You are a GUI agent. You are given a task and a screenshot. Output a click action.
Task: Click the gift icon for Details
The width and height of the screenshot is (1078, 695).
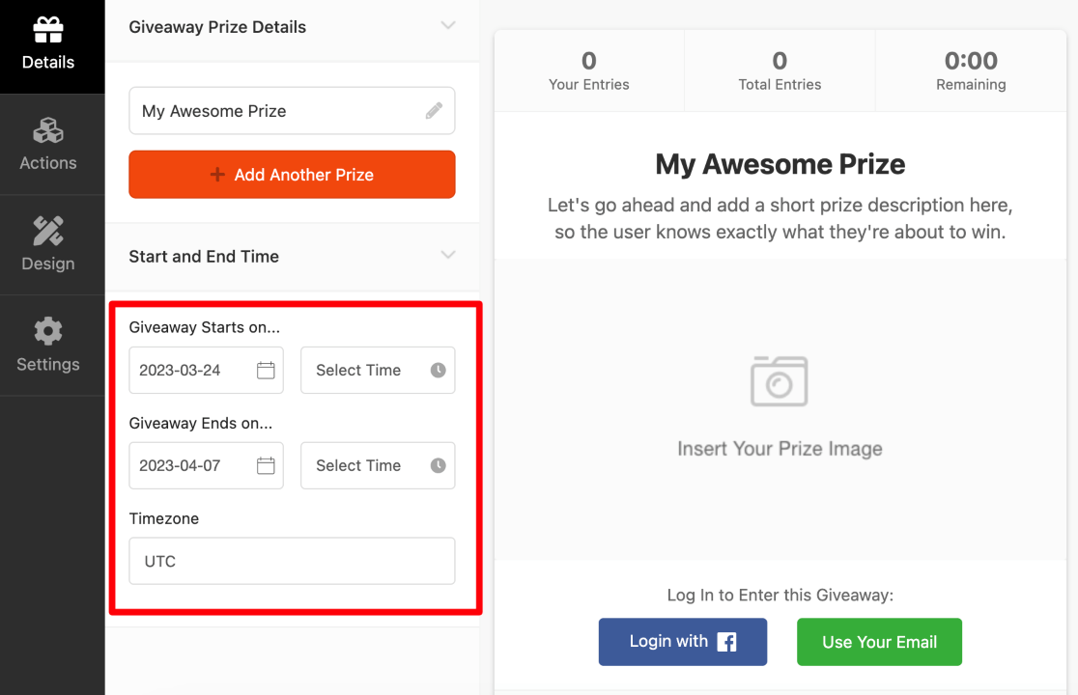[x=47, y=31]
